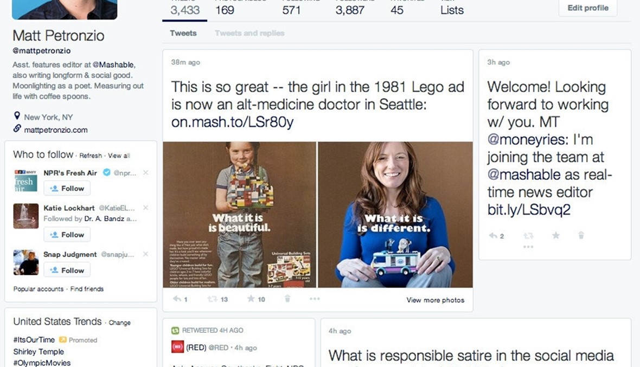Follow Snap Judgment account

[x=67, y=271]
